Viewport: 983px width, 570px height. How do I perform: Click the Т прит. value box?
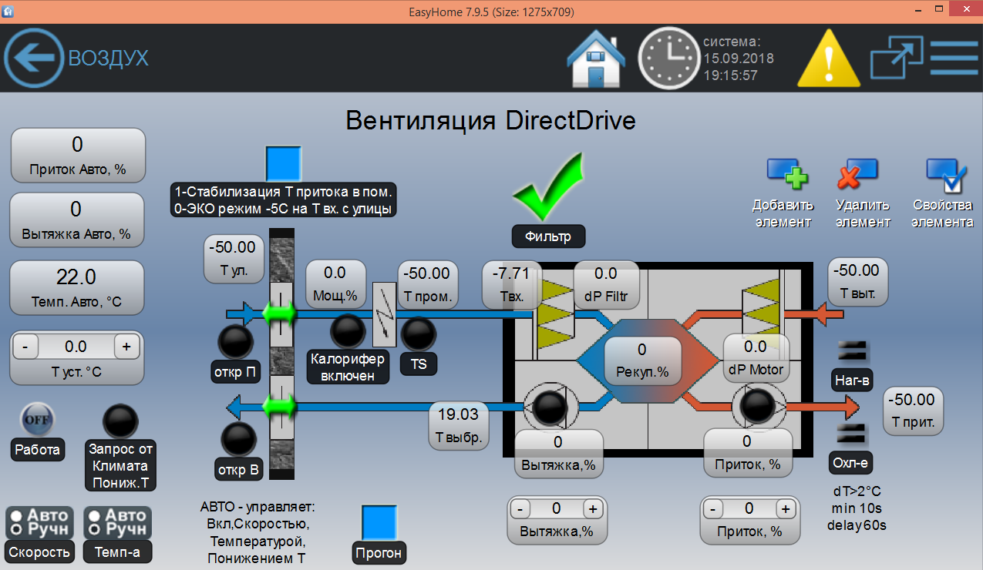click(913, 411)
